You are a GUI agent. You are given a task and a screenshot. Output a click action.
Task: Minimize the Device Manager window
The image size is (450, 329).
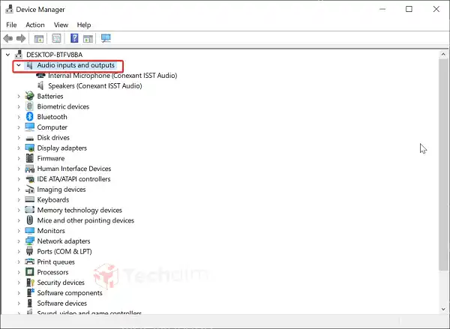click(382, 9)
